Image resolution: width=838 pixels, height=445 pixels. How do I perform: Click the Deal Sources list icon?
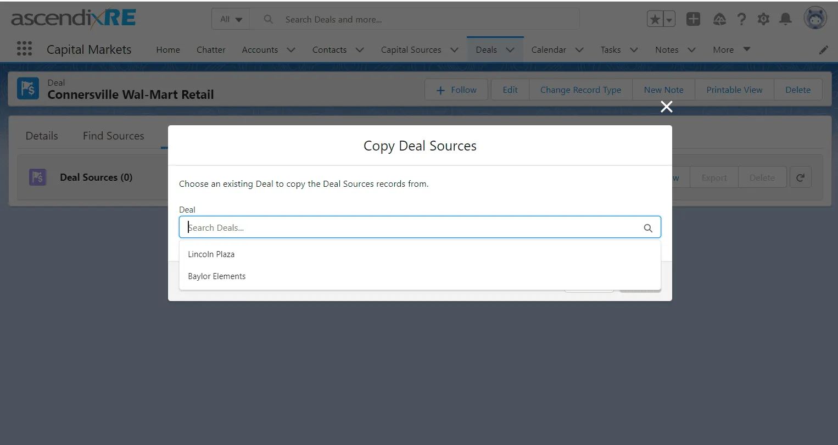(37, 177)
